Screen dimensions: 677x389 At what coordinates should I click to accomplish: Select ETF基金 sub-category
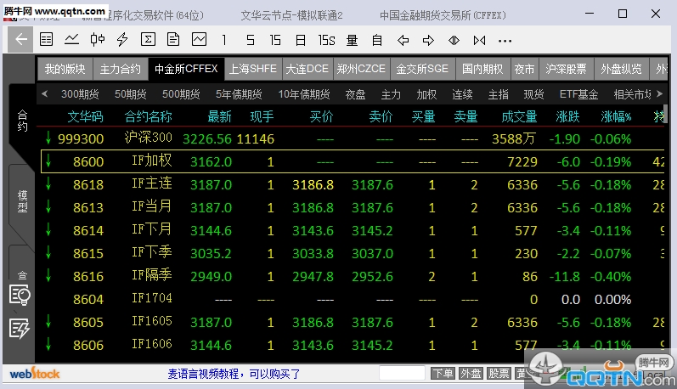pyautogui.click(x=578, y=94)
